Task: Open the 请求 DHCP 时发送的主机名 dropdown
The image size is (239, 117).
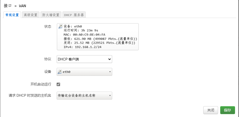Action: (84, 96)
